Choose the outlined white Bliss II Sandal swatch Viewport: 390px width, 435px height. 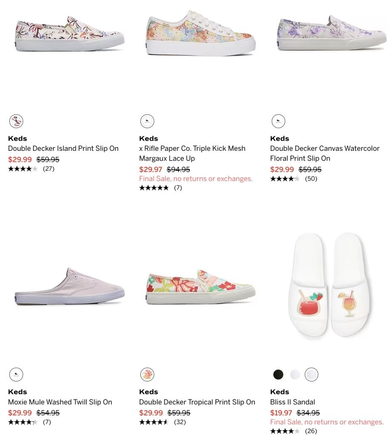311,375
